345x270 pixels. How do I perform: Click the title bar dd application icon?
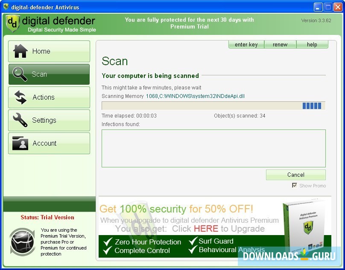(x=6, y=7)
